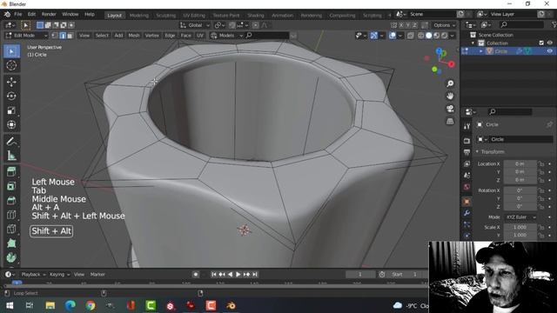Open the Vertex menu
Viewport: 557px width, 313px height.
click(x=151, y=36)
